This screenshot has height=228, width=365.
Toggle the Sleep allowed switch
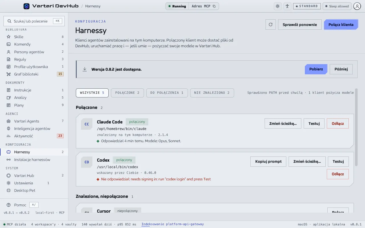point(337,6)
